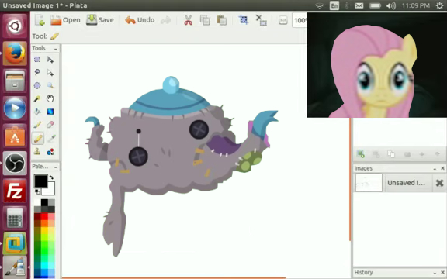Select the Paint Bucket tool
Screen dimensions: 447x279
(37, 112)
